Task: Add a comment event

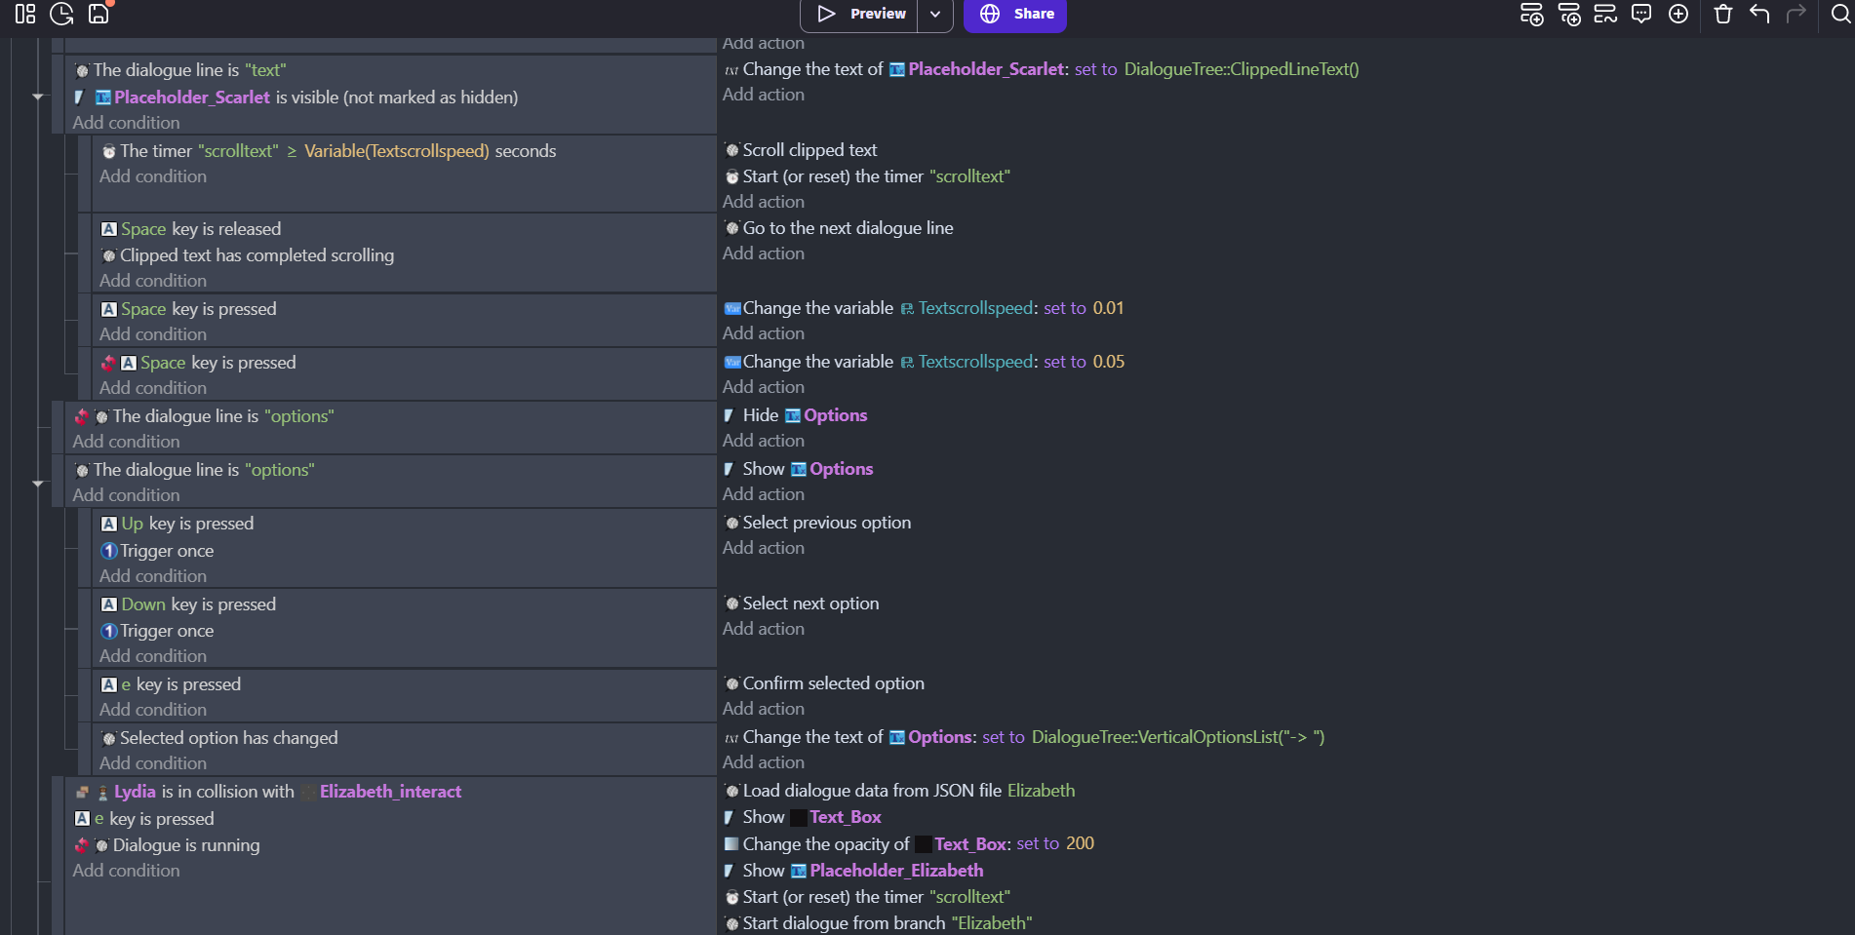Action: pos(1641,14)
